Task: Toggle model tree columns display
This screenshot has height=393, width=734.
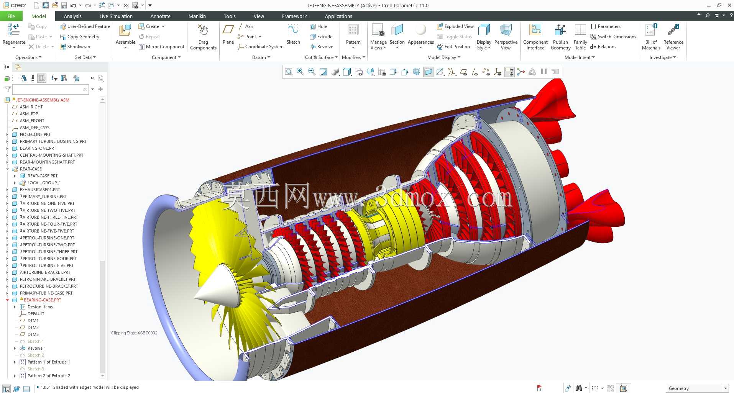Action: pos(42,78)
